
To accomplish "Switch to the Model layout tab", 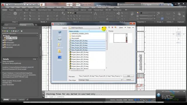I will (6, 99).
